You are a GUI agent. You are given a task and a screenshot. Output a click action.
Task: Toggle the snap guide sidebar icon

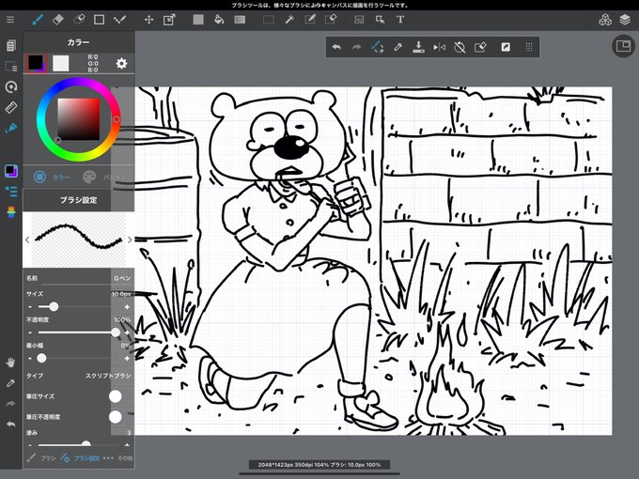point(11,128)
